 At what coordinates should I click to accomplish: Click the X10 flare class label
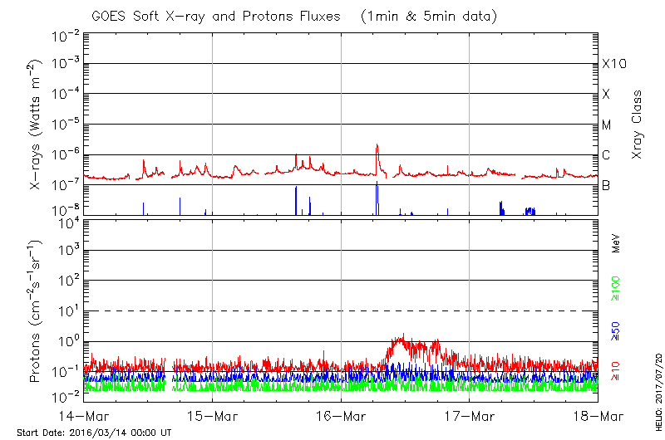coord(613,64)
